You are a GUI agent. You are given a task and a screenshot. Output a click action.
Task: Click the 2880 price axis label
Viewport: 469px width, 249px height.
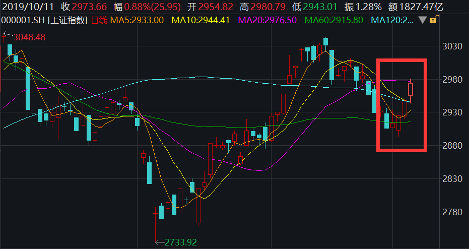pos(452,146)
